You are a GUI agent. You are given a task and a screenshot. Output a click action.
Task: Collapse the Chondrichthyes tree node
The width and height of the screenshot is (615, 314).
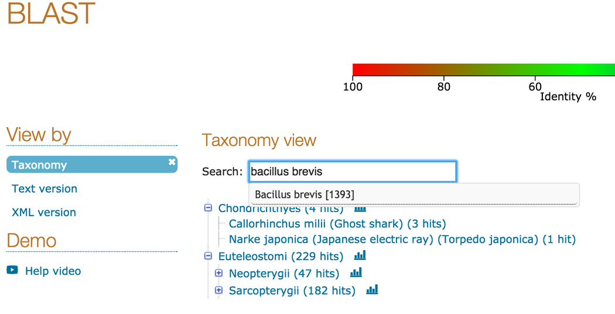[x=208, y=208]
